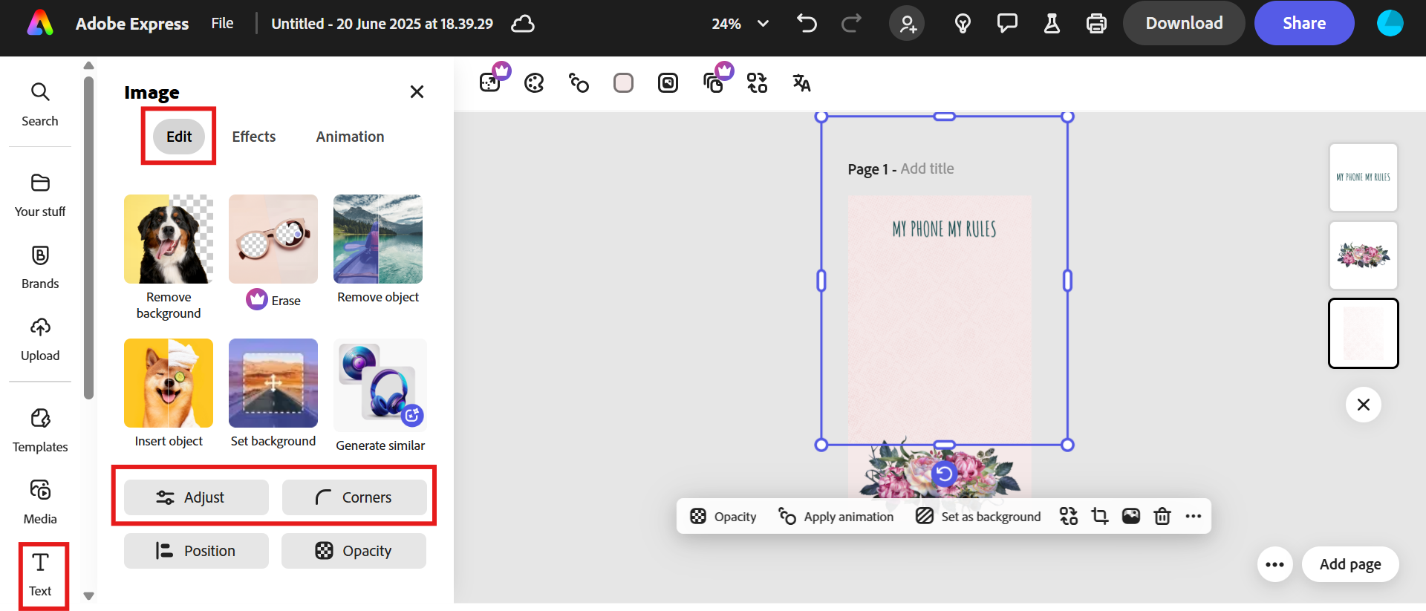Viewport: 1426px width, 611px height.
Task: Open the Corners settings
Action: [x=354, y=497]
